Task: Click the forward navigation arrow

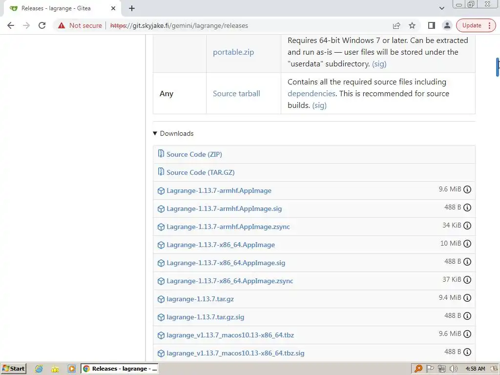Action: coord(26,25)
